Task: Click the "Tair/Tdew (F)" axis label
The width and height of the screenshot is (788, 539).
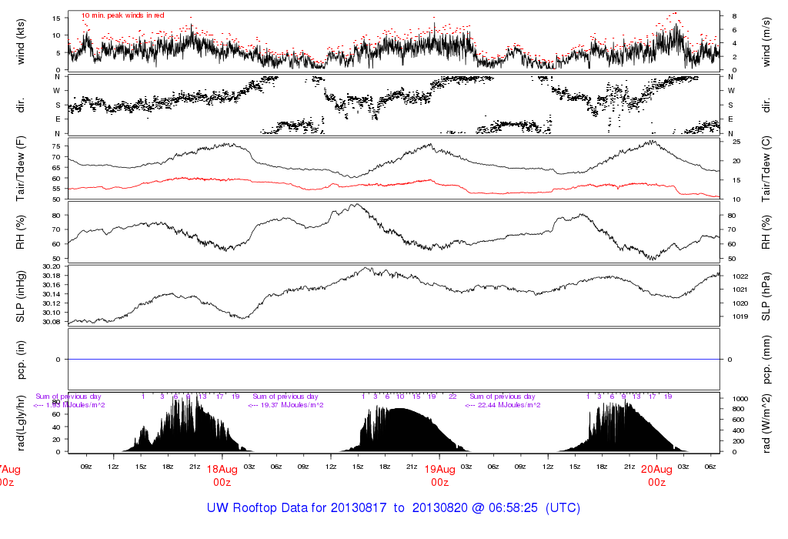Action: click(20, 169)
